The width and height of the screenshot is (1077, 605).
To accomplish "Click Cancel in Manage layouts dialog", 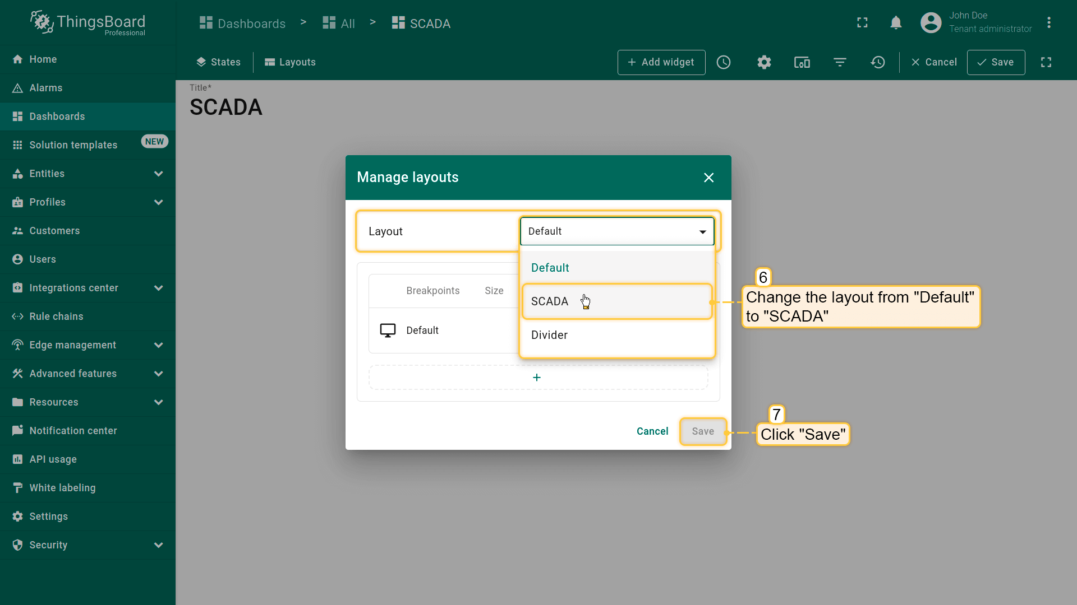I will (652, 431).
